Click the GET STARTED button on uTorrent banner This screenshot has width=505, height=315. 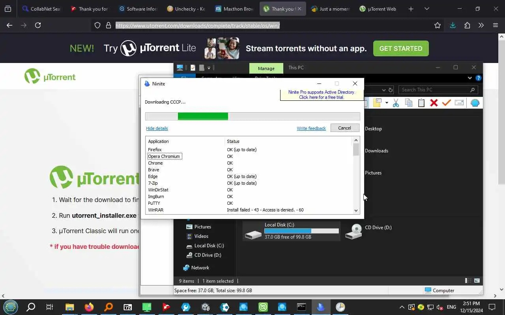click(401, 48)
